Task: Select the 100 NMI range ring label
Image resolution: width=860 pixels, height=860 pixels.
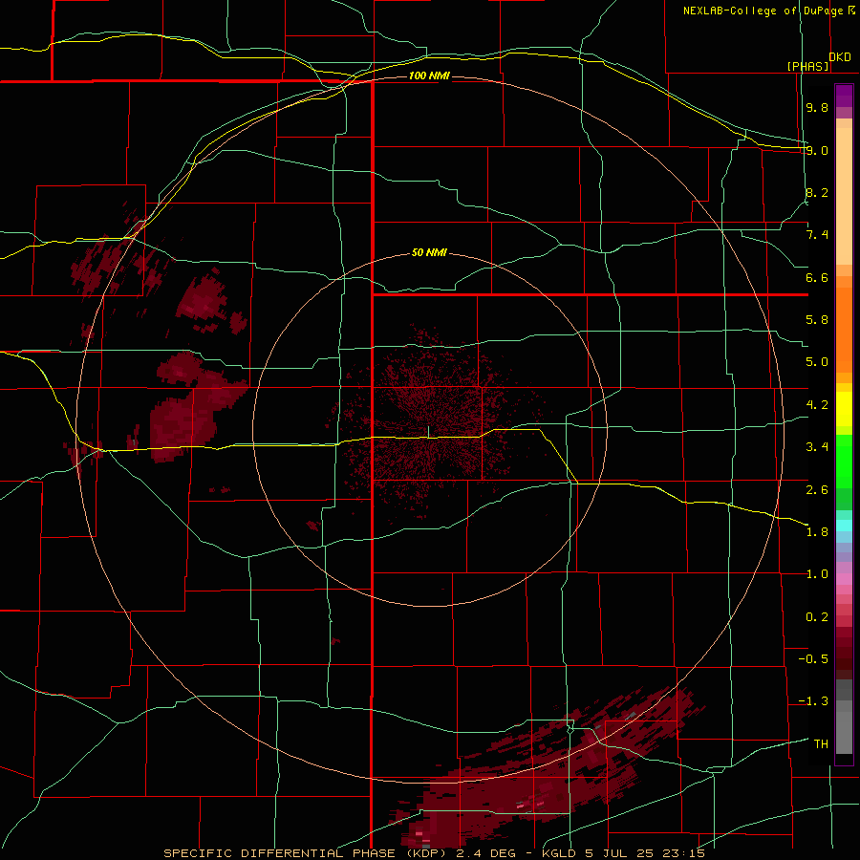Action: (x=429, y=75)
